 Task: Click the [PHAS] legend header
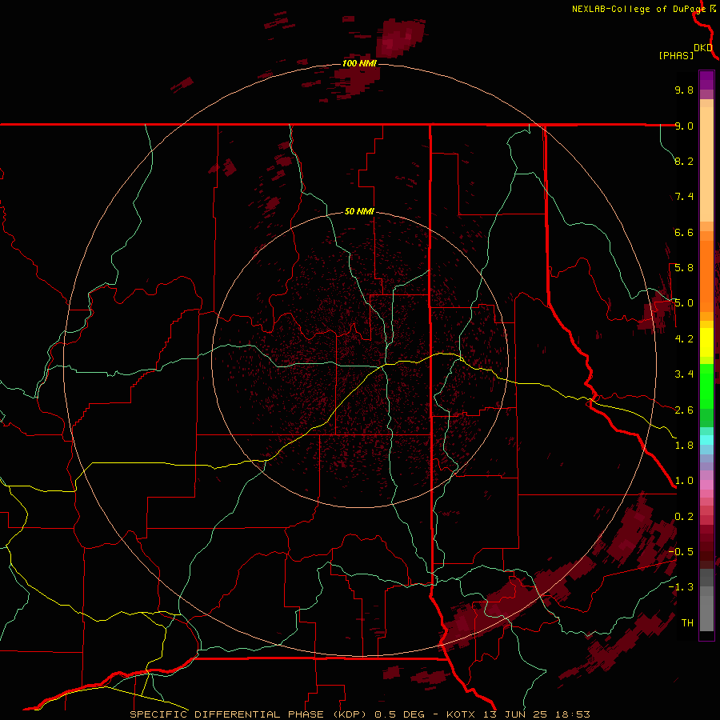(x=676, y=55)
